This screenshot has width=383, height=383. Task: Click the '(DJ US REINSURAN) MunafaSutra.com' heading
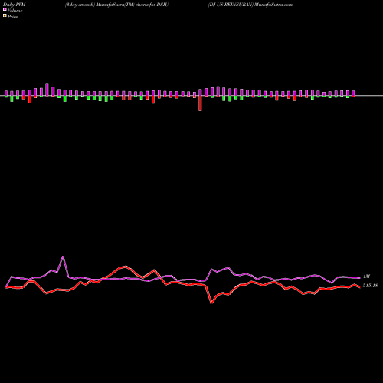click(x=250, y=5)
